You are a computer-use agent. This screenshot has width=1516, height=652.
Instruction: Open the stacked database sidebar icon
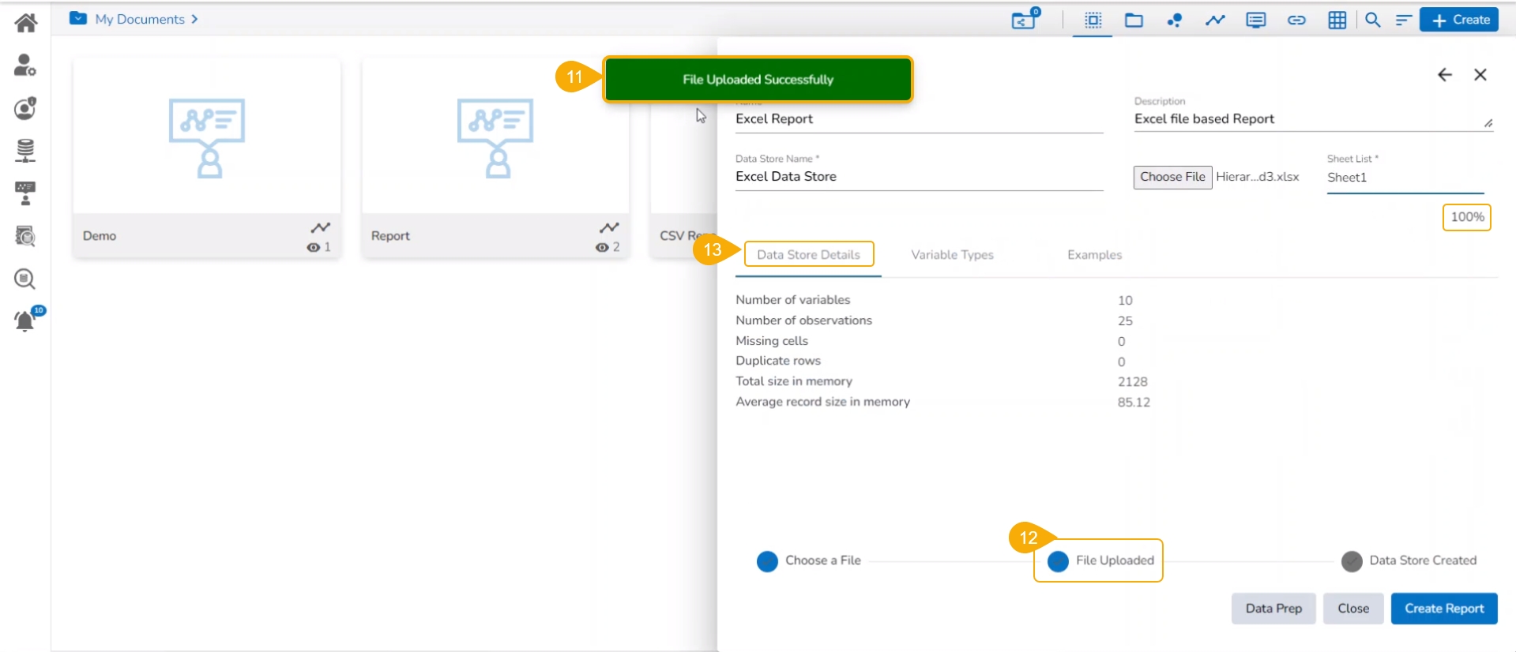[25, 150]
